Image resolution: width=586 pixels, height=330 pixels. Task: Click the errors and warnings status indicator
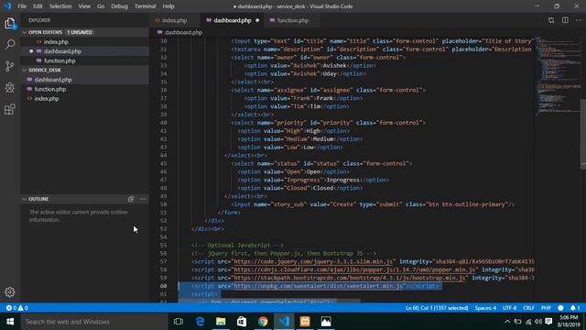16,308
